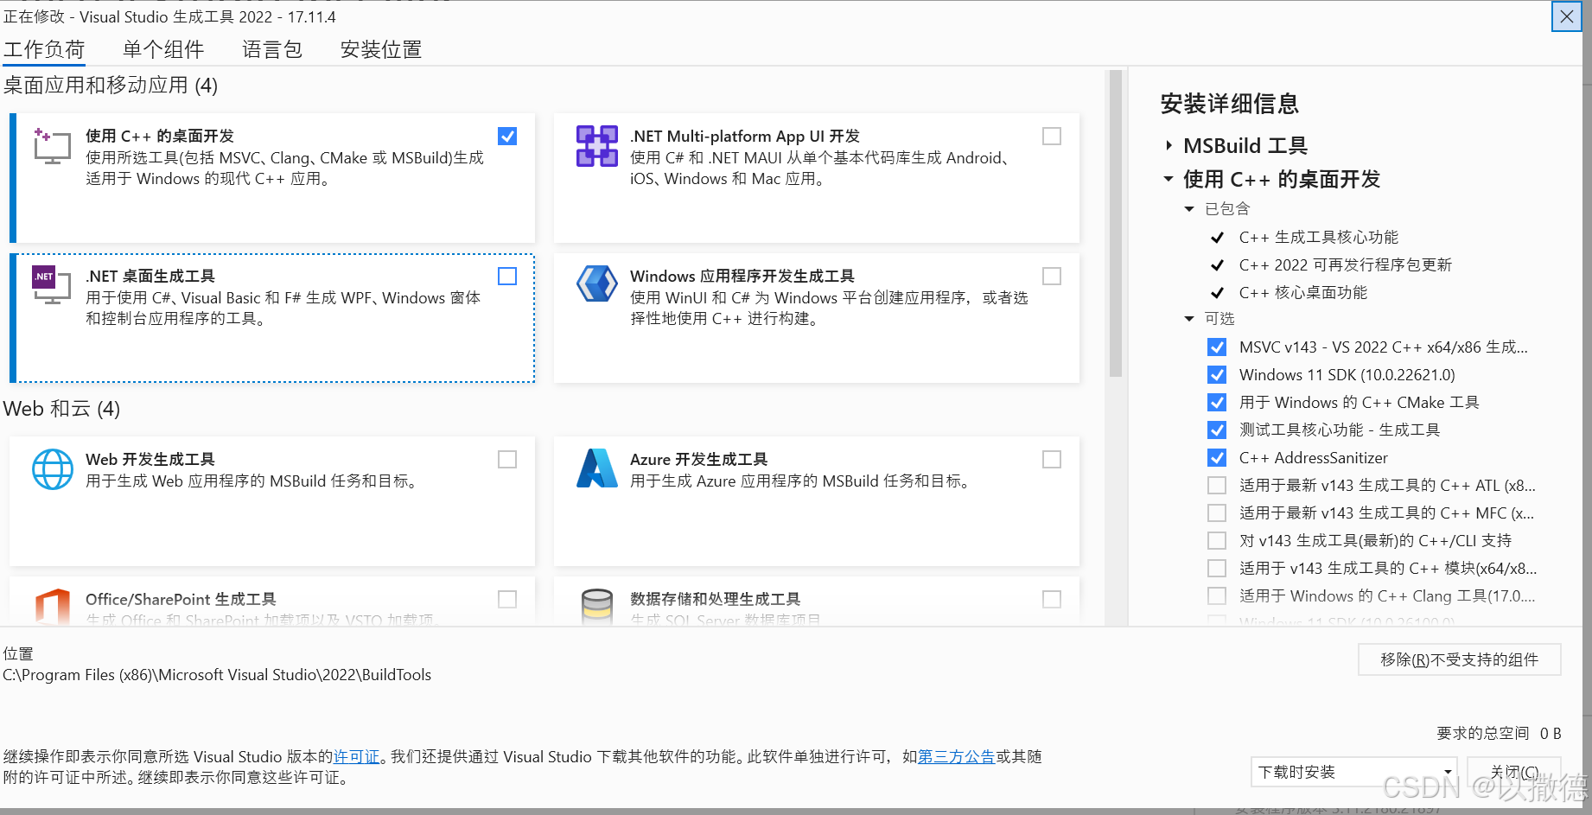
Task: Uncheck C++ AddressSanitizer component
Action: click(1217, 458)
